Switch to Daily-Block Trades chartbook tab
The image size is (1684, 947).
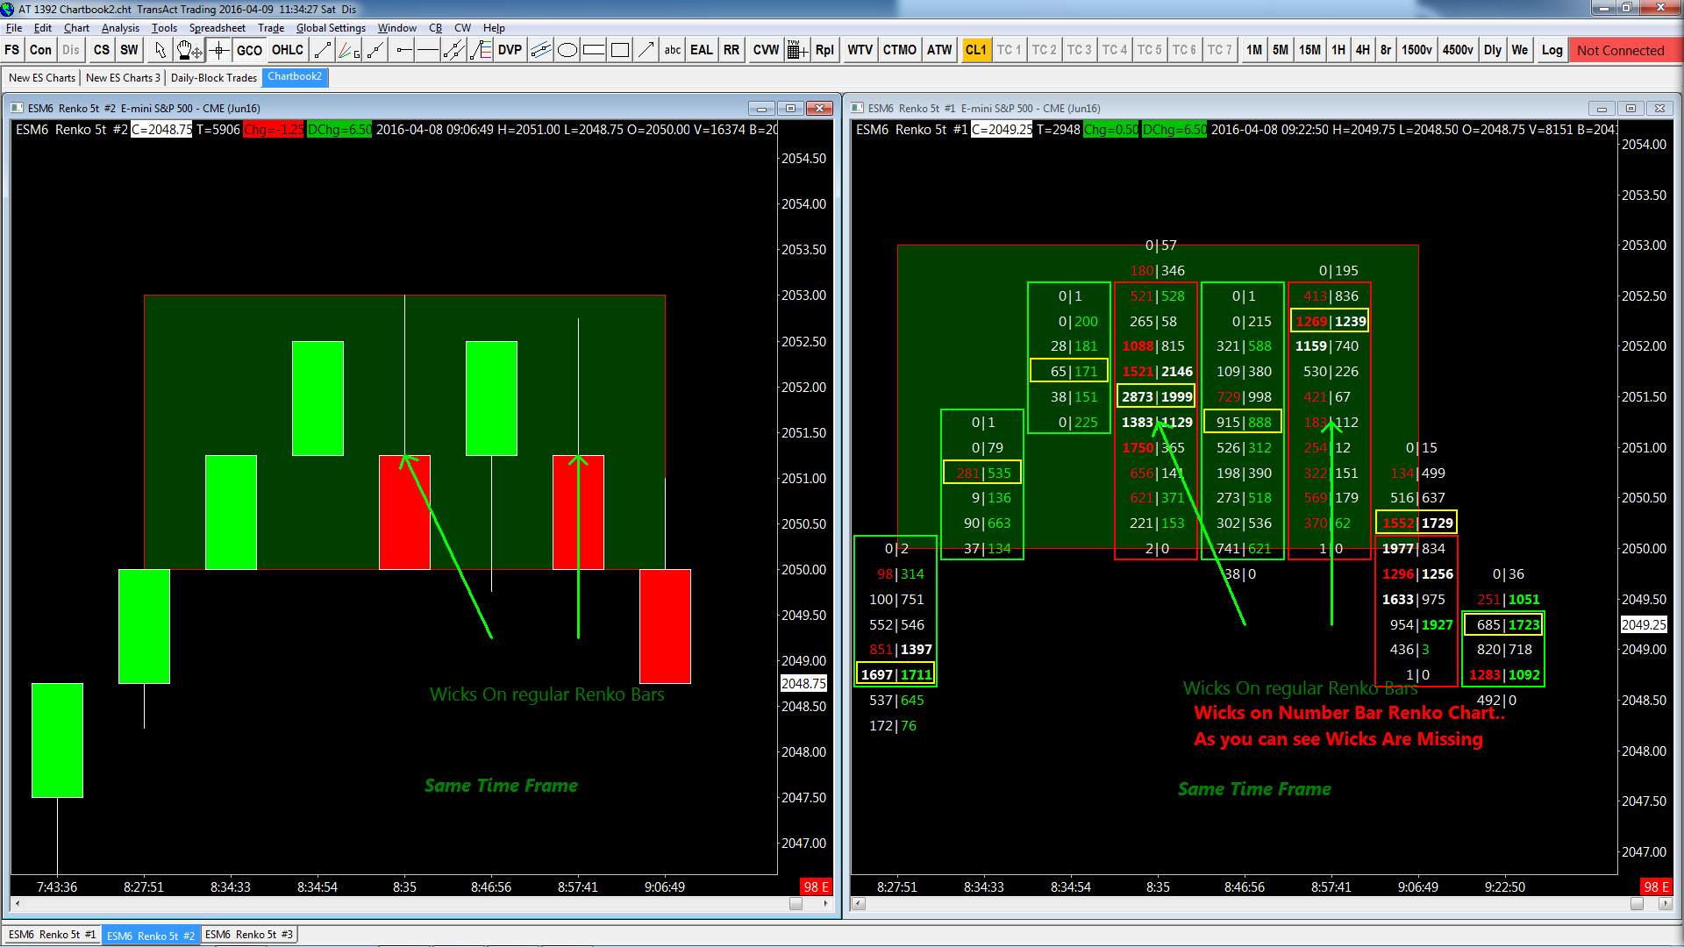click(x=213, y=77)
